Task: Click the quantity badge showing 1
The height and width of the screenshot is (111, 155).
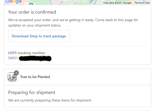Action: [x=16, y=73]
